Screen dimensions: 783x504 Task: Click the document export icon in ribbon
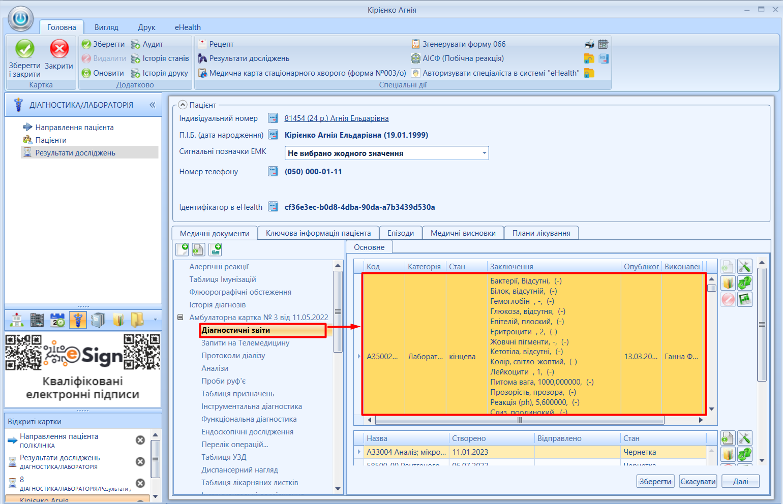tap(604, 58)
